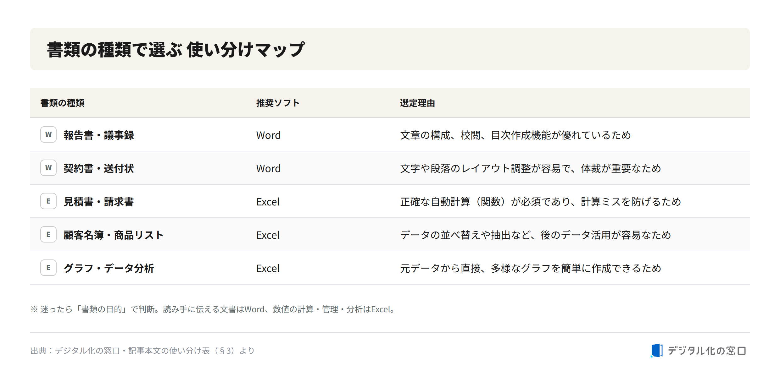780x387 pixels.
Task: Click the デジタル化の窓口 brand name text
Action: (707, 351)
